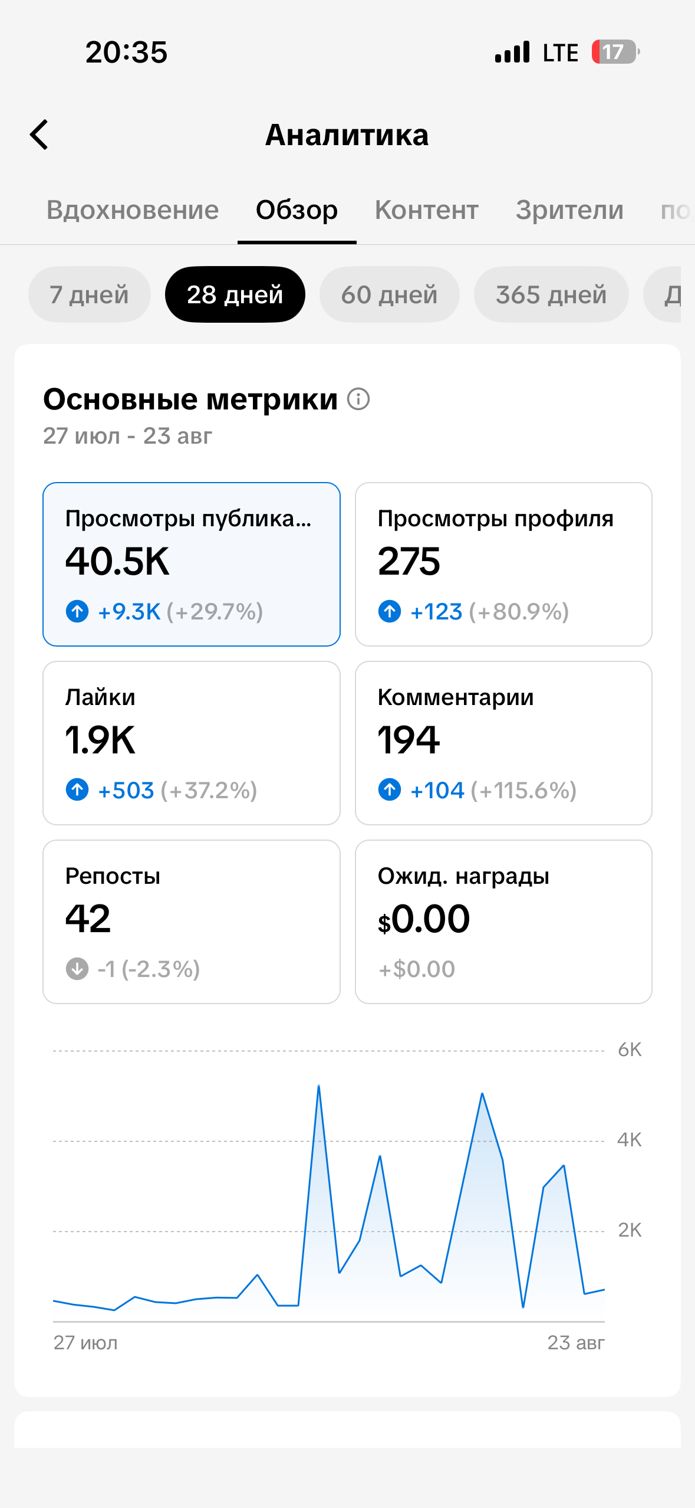Tap the battery indicator in status bar

(615, 52)
